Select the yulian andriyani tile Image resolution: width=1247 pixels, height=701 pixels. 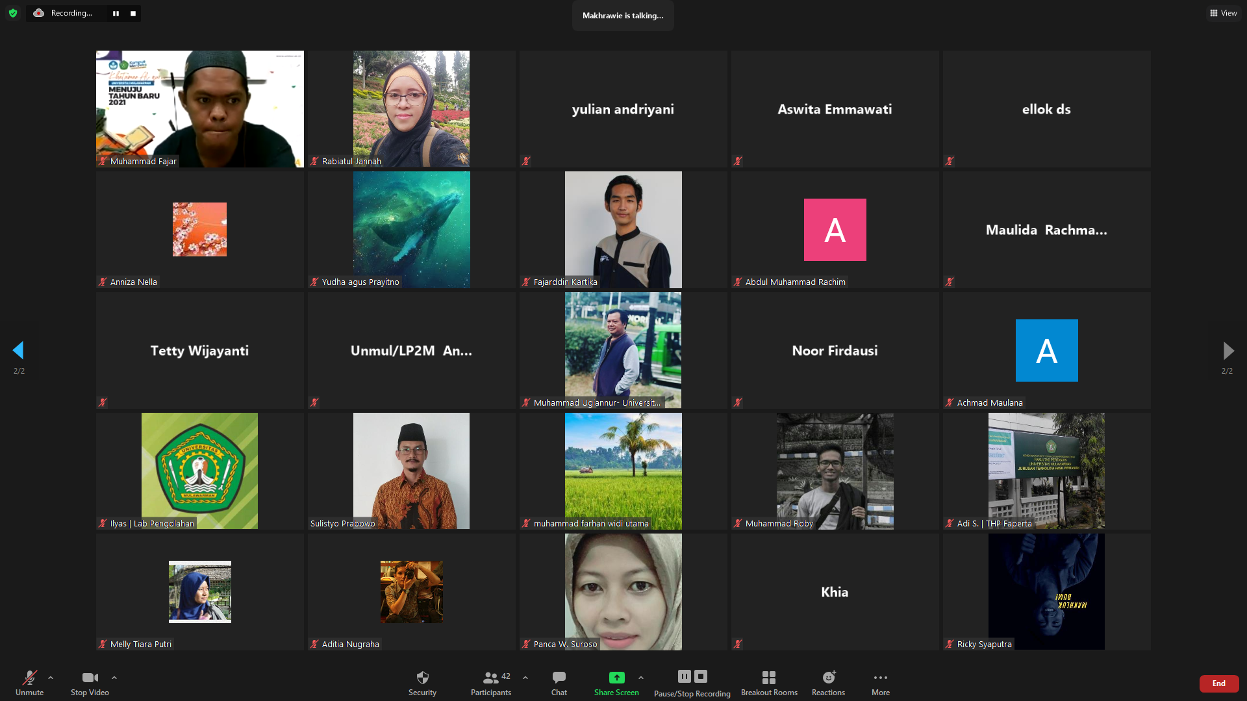[623, 109]
